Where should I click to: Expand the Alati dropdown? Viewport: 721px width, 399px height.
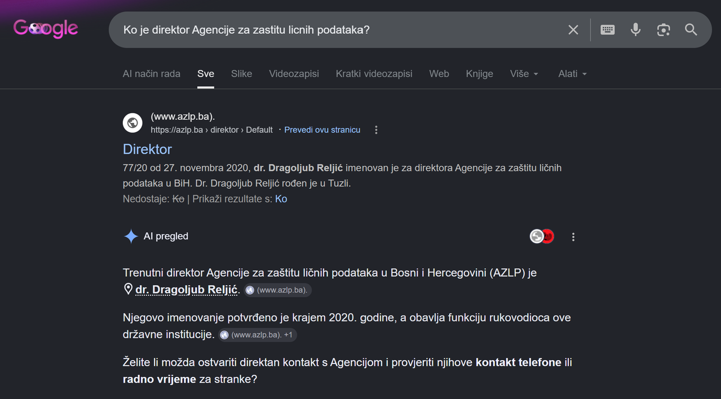click(573, 74)
